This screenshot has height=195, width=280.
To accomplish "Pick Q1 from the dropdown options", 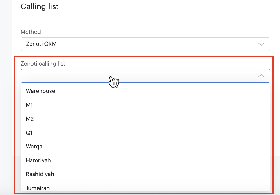I will [x=29, y=132].
